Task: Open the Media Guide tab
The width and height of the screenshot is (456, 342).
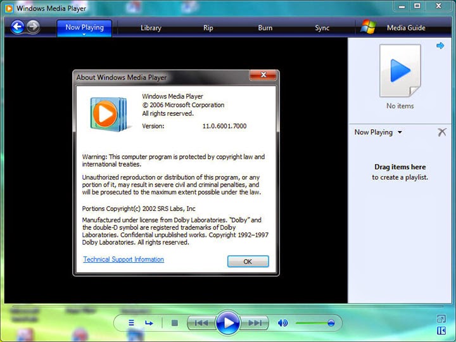Action: click(406, 28)
